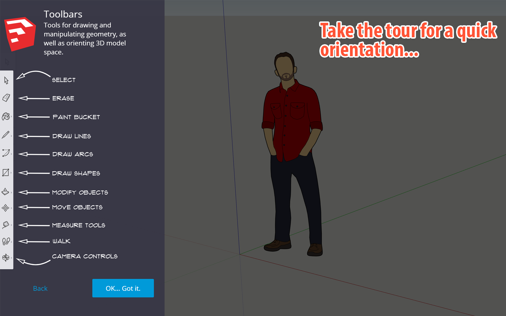Select the arrow Select tool
506x316 pixels.
click(x=6, y=80)
